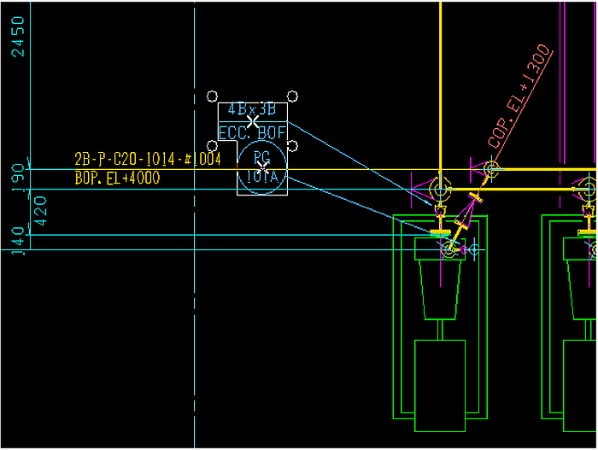Screen dimensions: 598x450
Task: Click the PG 101A instrument bubble
Action: (262, 167)
